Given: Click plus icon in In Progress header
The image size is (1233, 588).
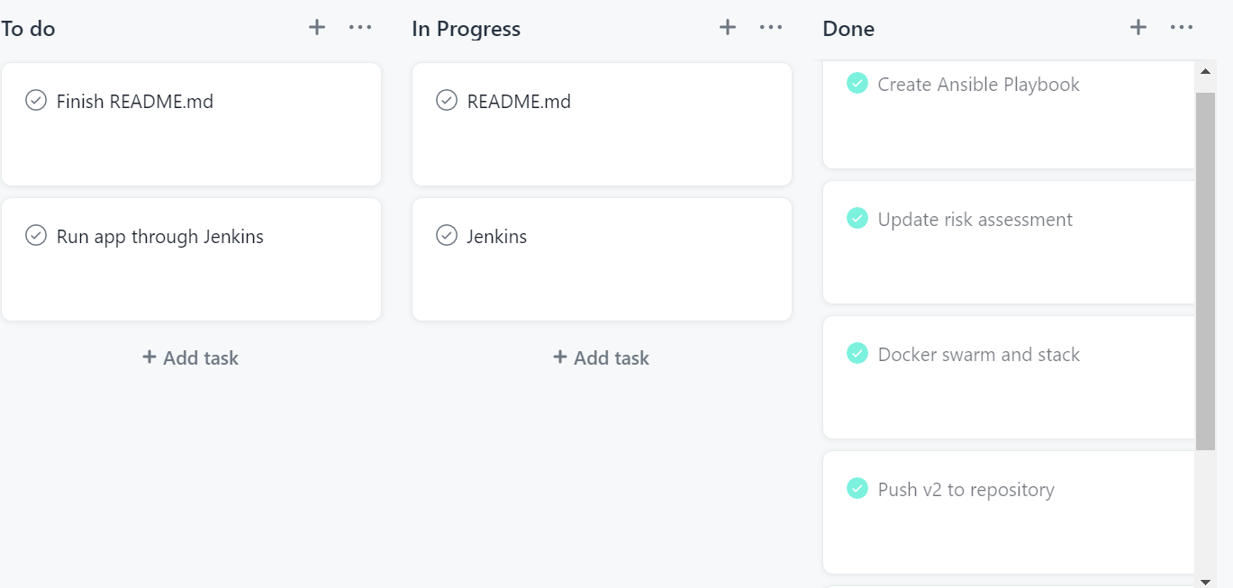Looking at the screenshot, I should coord(728,28).
